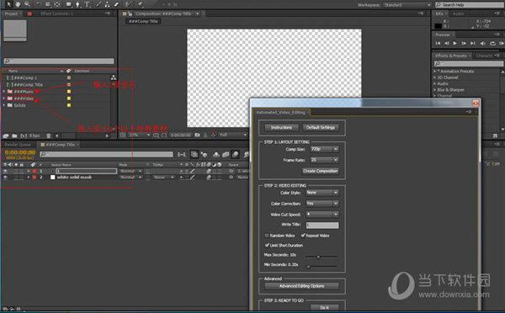This screenshot has width=505, height=313.
Task: Select the Selection arrow tool
Action: [x=8, y=4]
